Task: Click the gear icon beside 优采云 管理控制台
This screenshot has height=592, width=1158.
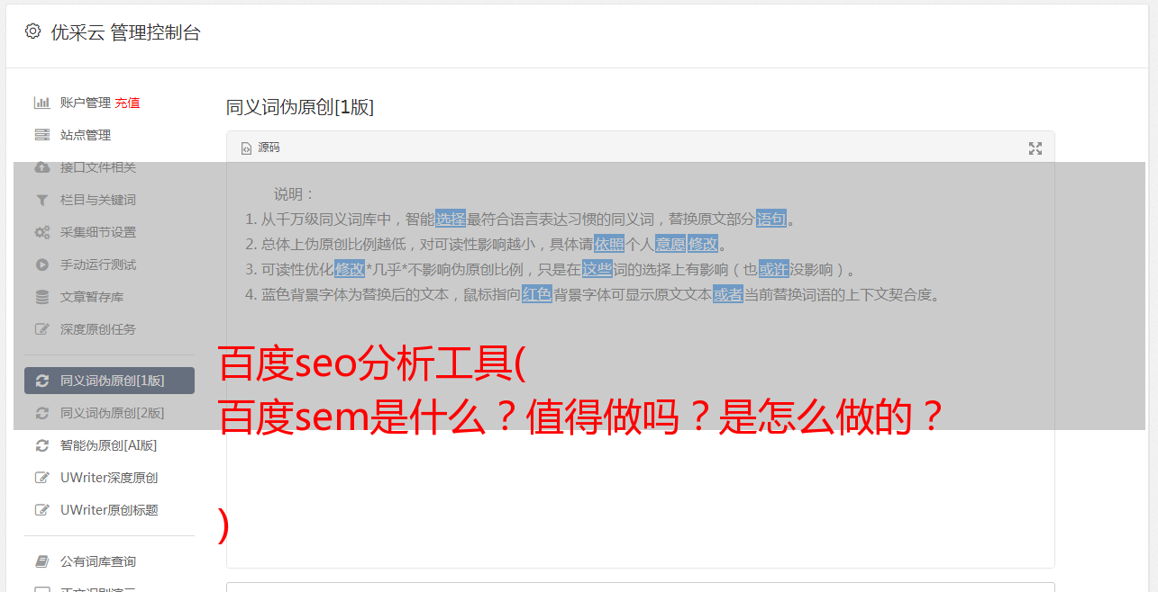Action: click(x=32, y=31)
